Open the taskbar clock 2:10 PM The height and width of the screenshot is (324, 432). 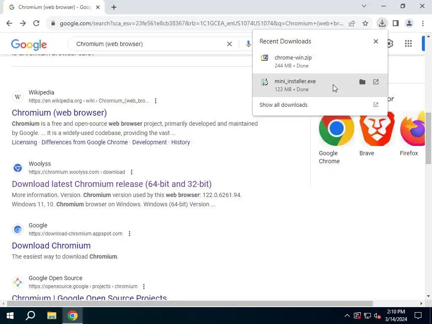[396, 316]
